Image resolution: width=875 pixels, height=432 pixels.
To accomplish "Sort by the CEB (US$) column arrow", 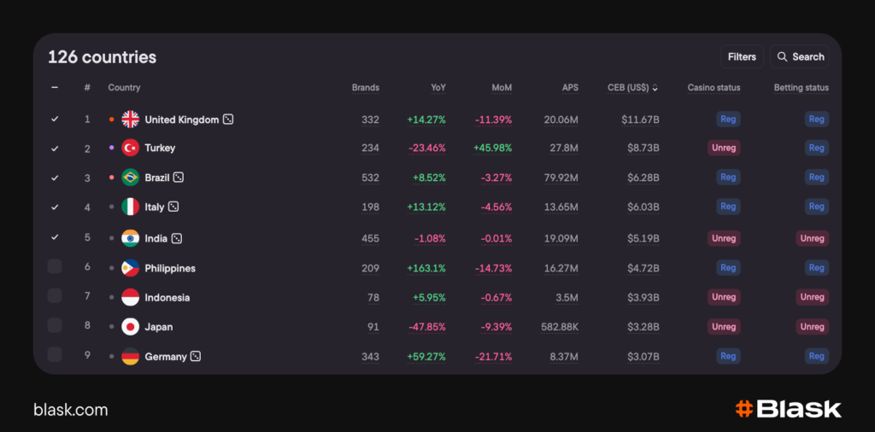I will coord(655,88).
